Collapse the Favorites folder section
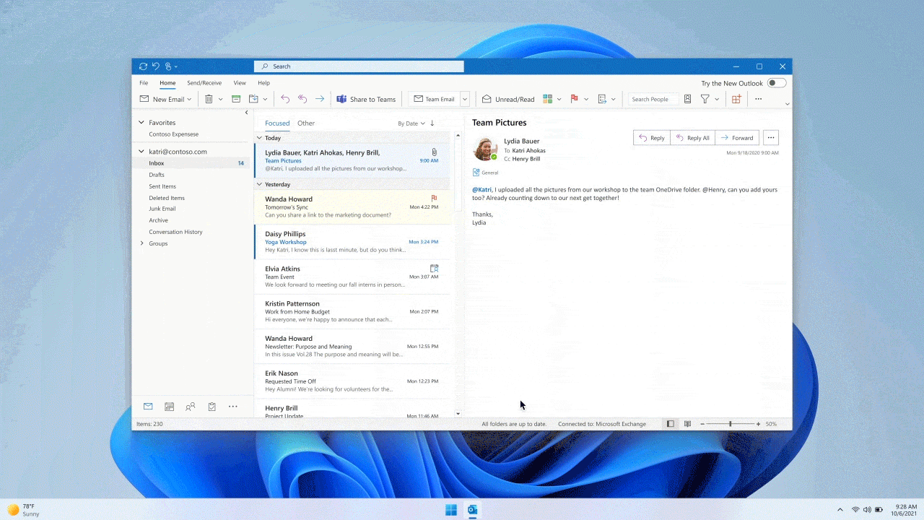The width and height of the screenshot is (924, 520). (141, 122)
